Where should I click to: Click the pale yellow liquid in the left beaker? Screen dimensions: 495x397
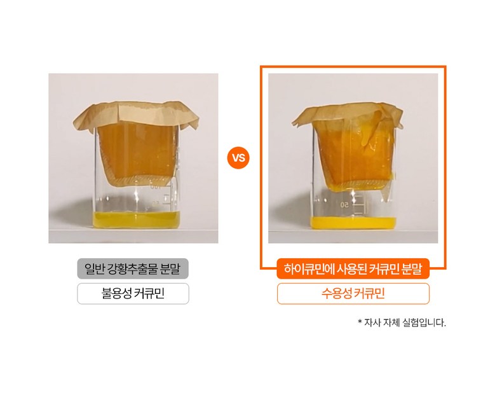(137, 220)
